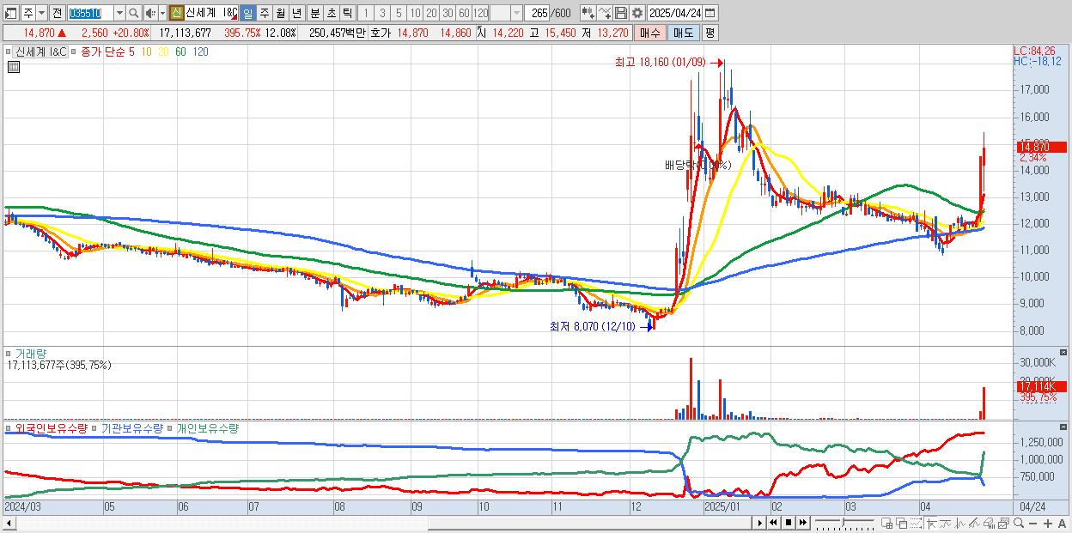Click the arrow-to-corner icon in bottom toolbar

[x=932, y=523]
